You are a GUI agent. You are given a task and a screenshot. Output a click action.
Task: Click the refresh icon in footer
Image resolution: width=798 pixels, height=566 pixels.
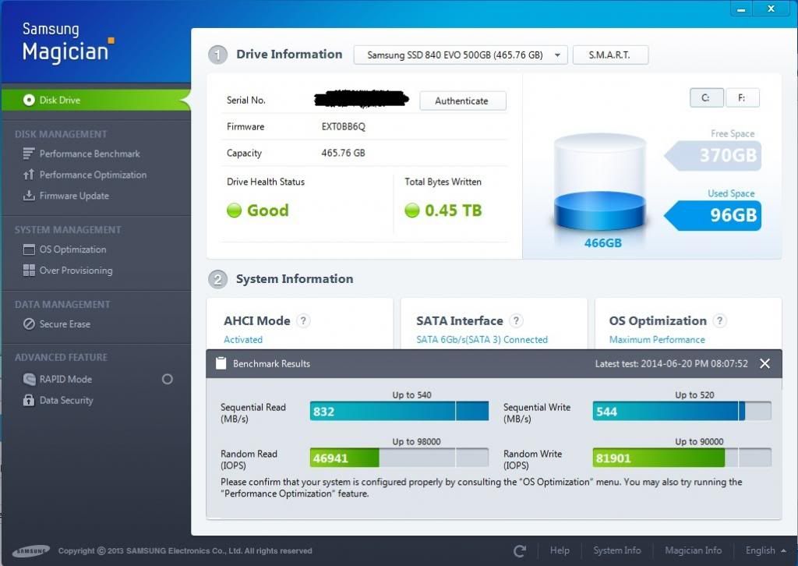click(520, 550)
